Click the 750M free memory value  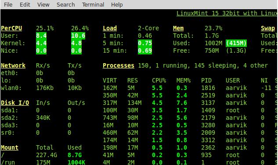pyautogui.click(x=212, y=51)
